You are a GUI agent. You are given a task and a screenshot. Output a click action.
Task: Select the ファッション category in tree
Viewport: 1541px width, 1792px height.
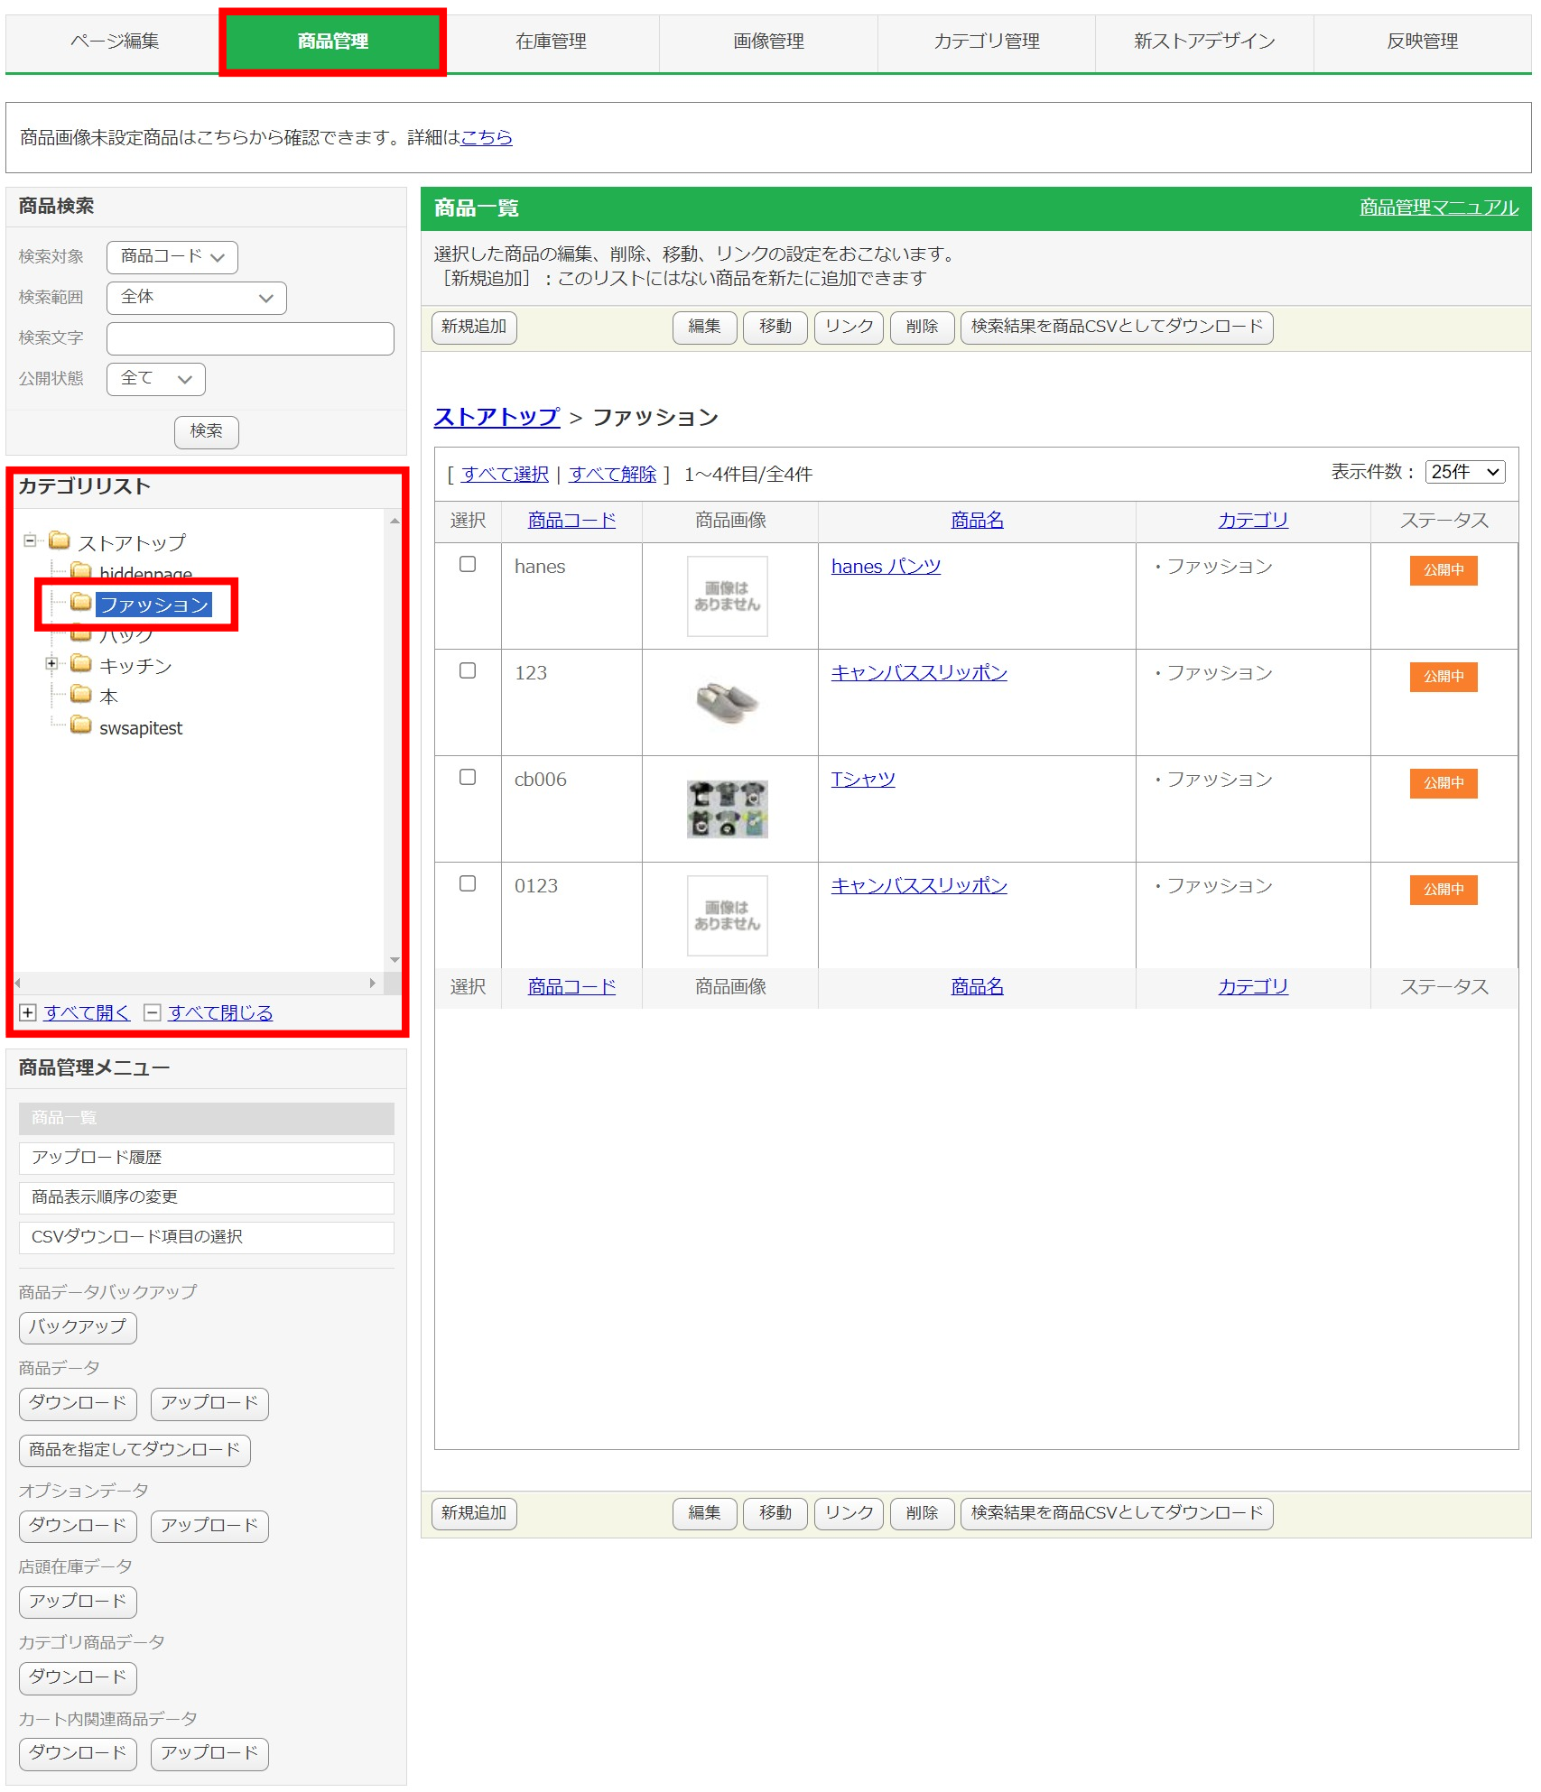(x=154, y=605)
